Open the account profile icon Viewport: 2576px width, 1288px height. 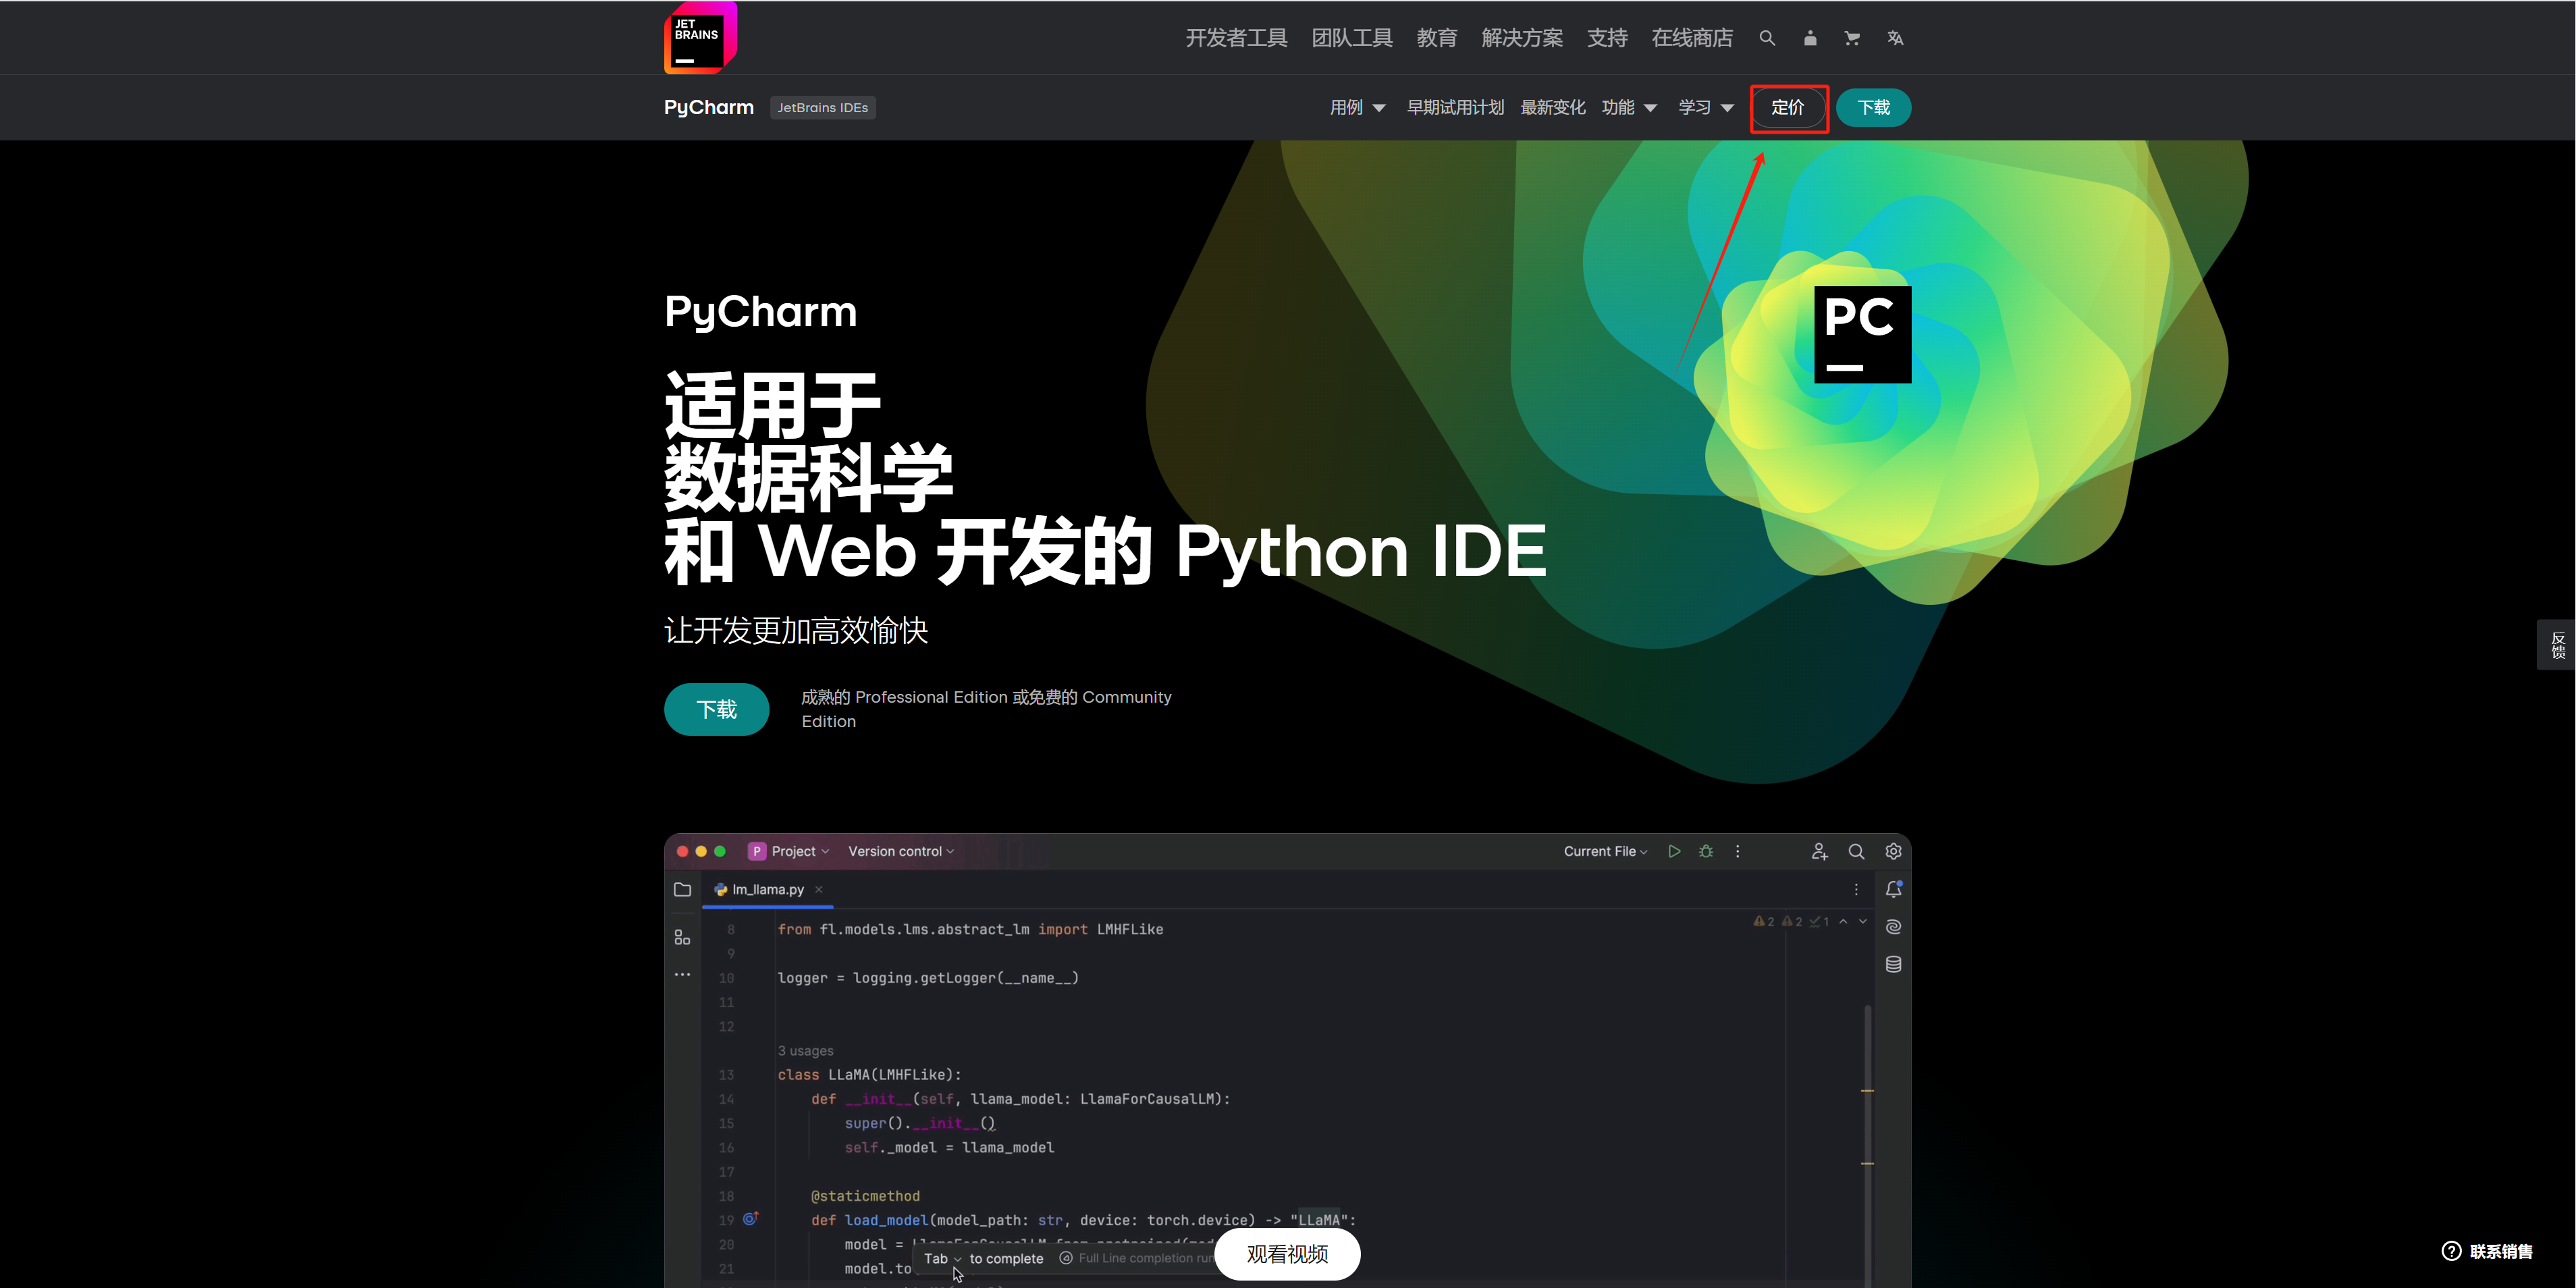point(1810,38)
